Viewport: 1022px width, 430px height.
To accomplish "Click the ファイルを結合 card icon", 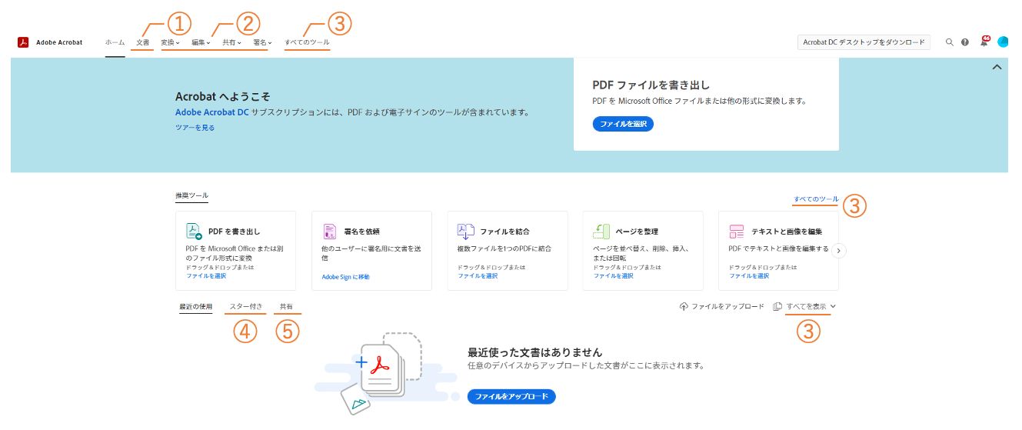I will (x=465, y=231).
